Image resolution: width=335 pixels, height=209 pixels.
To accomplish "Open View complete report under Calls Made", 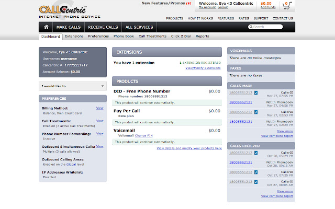I will pos(277,136).
